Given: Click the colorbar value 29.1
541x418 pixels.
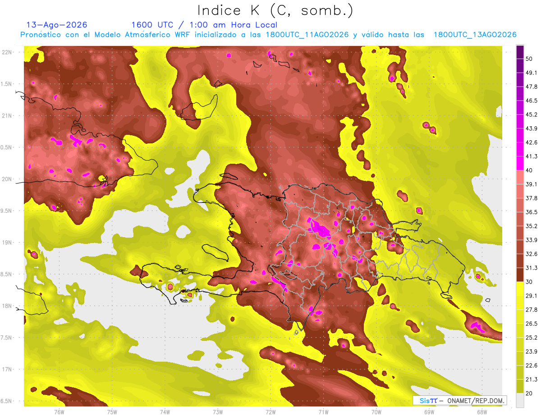Looking at the screenshot, I should pyautogui.click(x=531, y=296).
